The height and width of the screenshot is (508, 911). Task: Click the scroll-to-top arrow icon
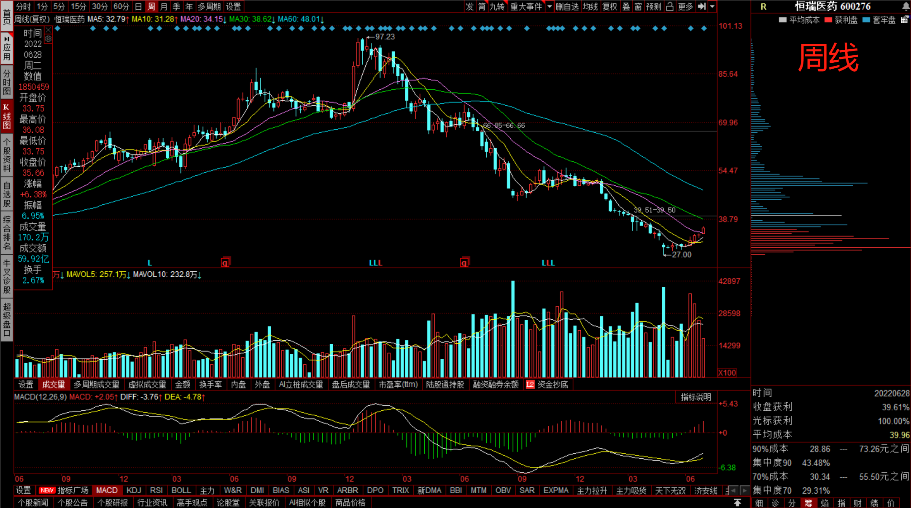(737, 503)
